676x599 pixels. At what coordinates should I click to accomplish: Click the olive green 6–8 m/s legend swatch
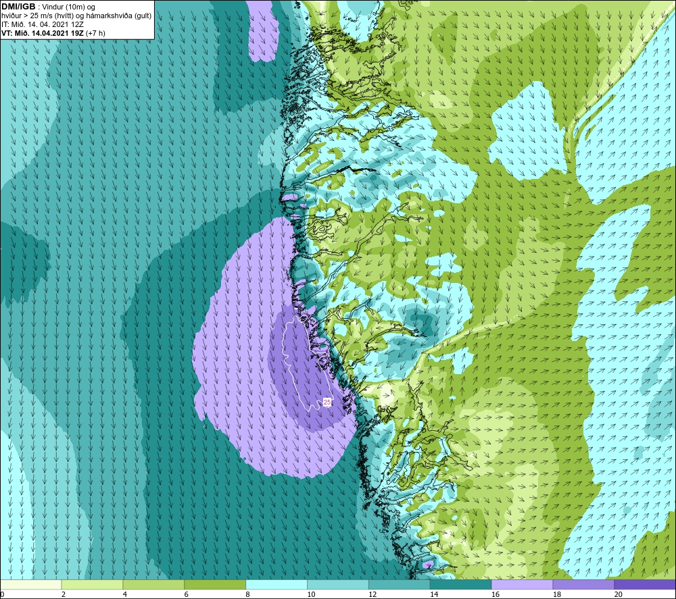215,585
